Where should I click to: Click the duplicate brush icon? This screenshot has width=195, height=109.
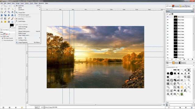pos(180,107)
